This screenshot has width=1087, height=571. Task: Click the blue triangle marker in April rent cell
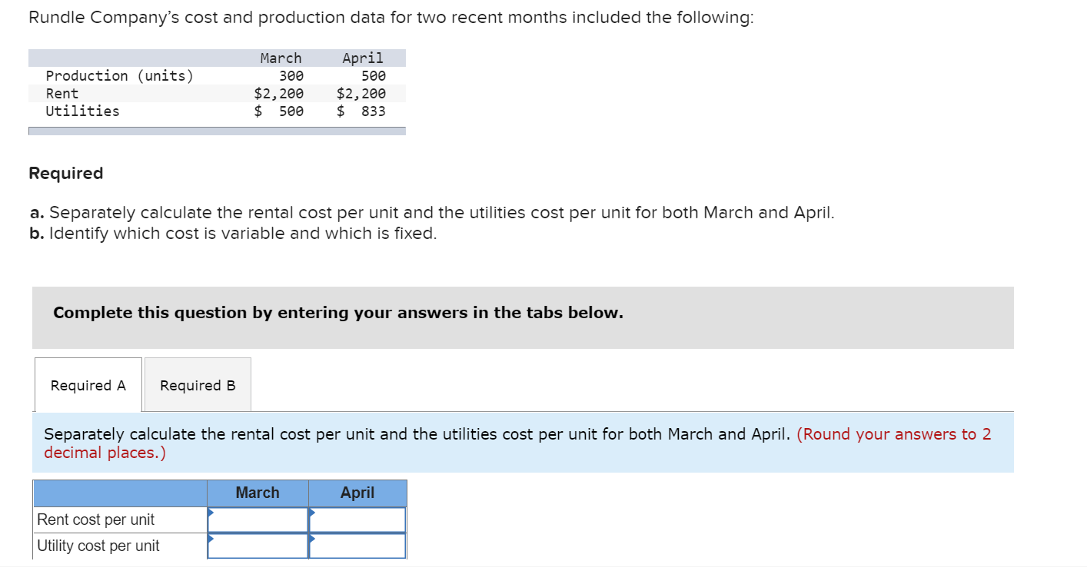point(311,511)
